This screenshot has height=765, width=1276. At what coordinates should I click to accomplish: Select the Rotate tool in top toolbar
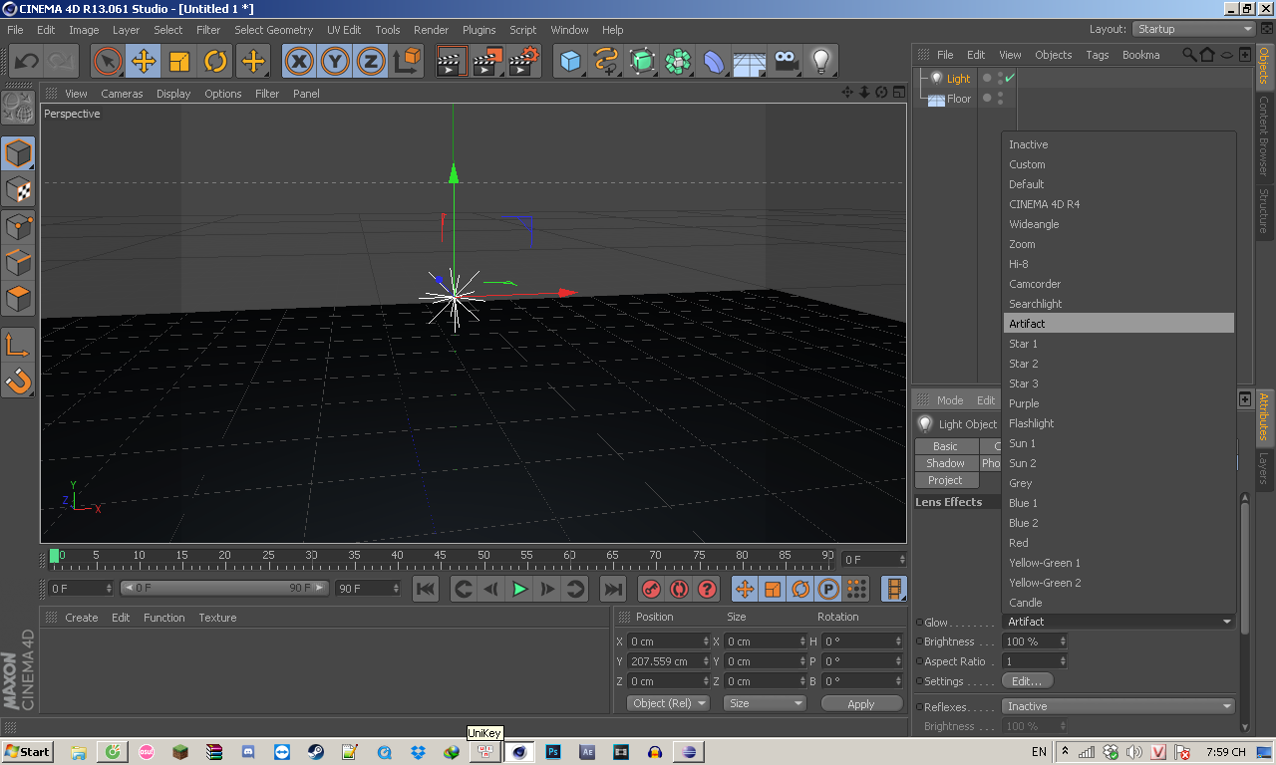pos(216,62)
